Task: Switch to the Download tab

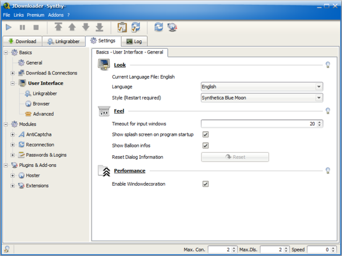Action: [22, 41]
